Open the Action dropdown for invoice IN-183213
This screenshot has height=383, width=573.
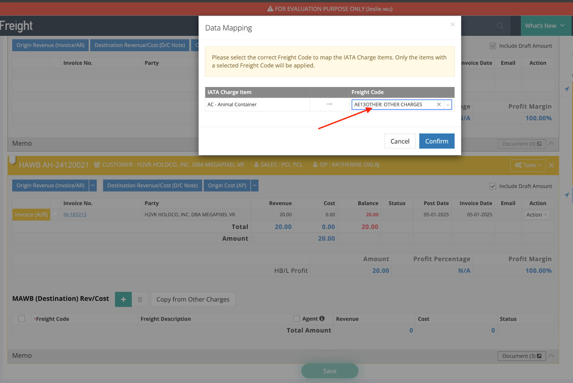[x=536, y=215]
